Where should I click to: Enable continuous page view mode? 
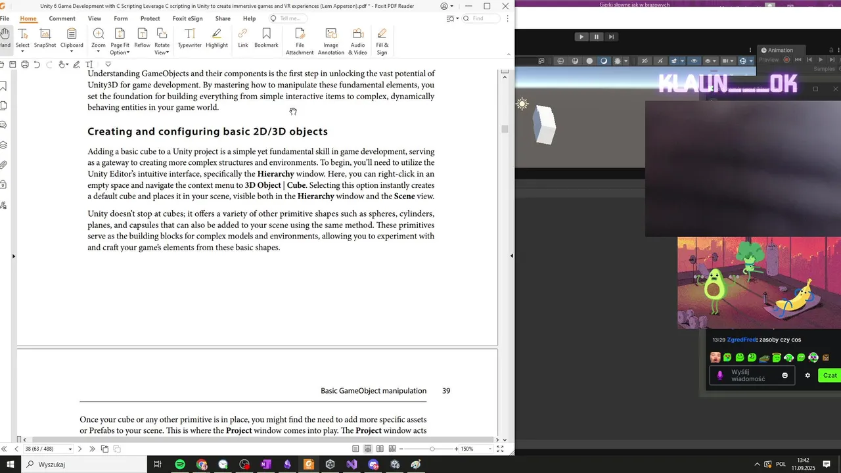pyautogui.click(x=368, y=449)
